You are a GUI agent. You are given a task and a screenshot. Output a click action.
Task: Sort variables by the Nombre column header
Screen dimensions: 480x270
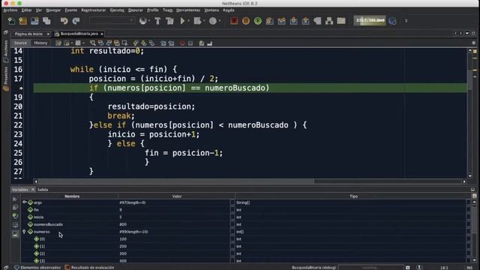click(x=72, y=196)
